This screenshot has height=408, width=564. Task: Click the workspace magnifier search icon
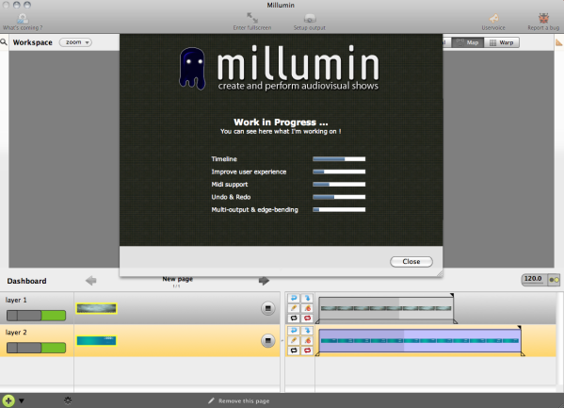(4, 42)
